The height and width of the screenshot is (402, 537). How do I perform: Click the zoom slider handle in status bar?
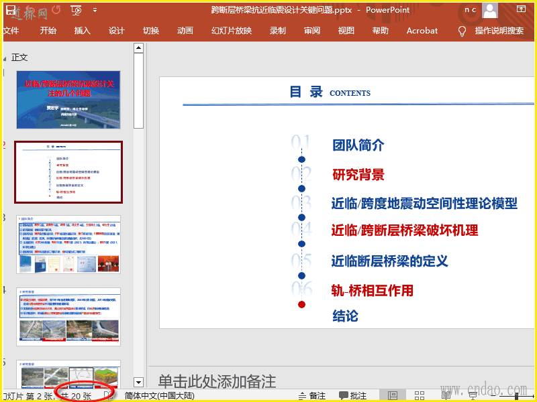(x=516, y=396)
